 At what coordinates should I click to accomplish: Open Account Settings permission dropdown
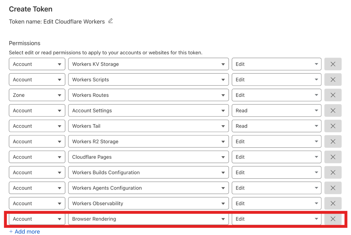coord(148,110)
